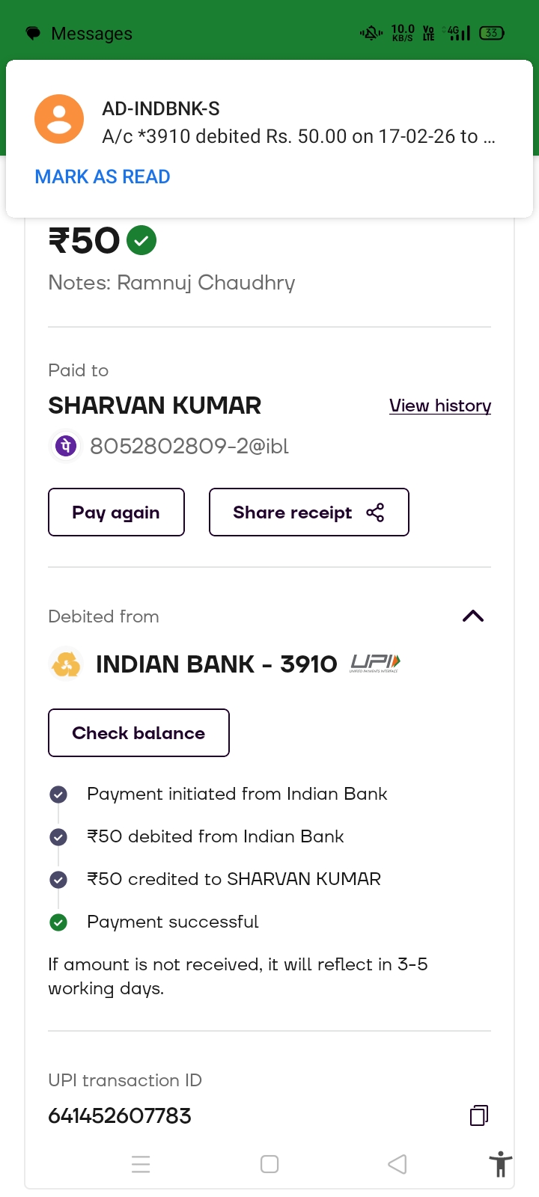Click the Check balance button

click(x=138, y=733)
